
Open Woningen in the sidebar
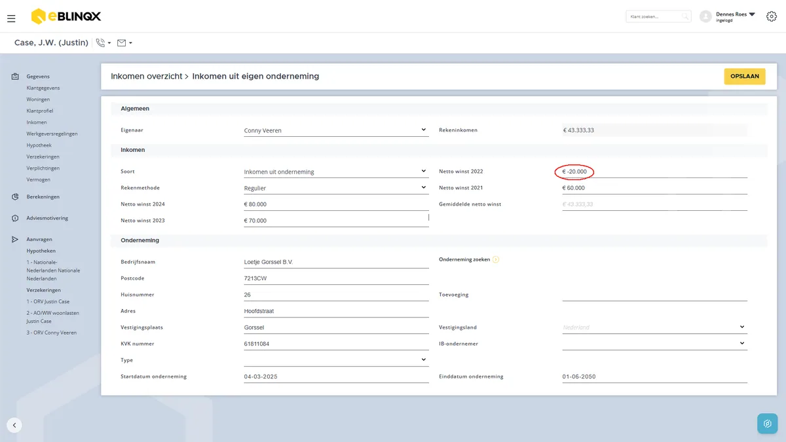click(x=38, y=100)
